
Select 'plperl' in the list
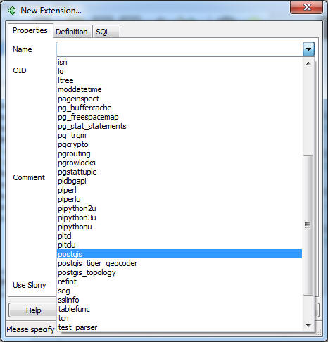point(179,190)
